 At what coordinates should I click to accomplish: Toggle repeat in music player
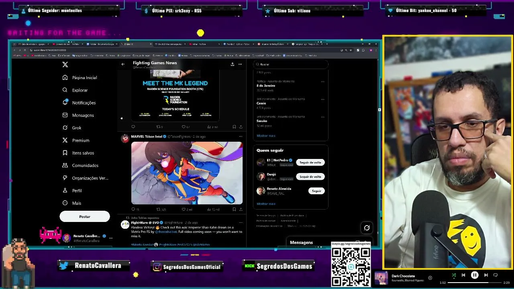pyautogui.click(x=496, y=275)
